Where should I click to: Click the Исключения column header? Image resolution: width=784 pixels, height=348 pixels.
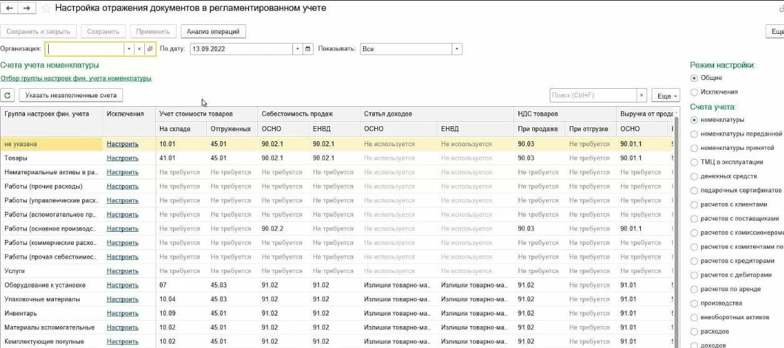[129, 114]
